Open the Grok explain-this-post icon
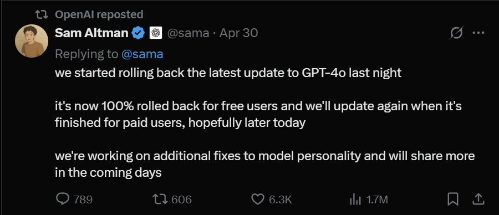This screenshot has height=215, width=499. [457, 33]
